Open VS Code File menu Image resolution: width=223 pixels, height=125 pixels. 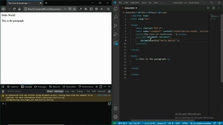point(120,3)
